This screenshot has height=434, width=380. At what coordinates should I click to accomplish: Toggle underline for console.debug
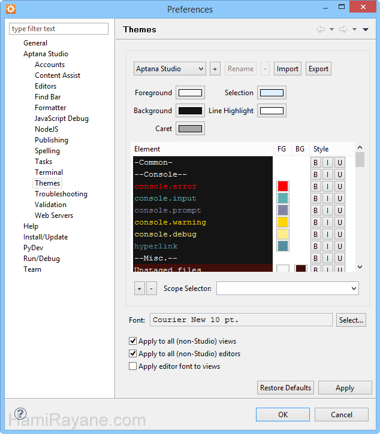point(339,234)
